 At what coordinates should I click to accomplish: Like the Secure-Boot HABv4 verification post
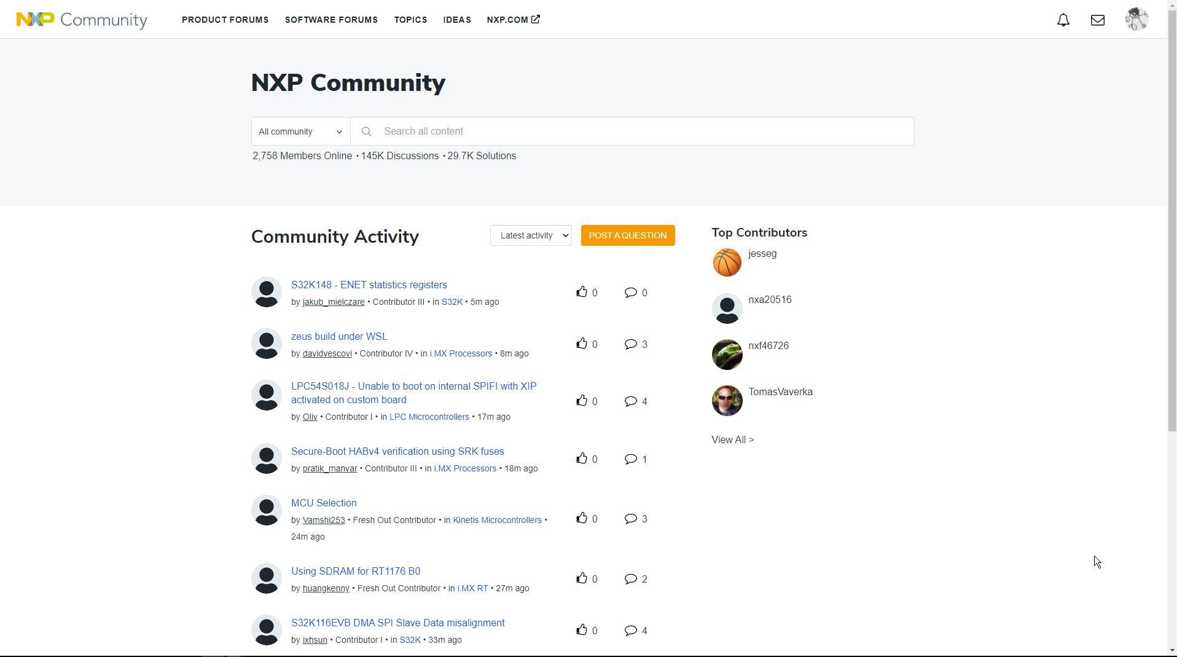(582, 458)
